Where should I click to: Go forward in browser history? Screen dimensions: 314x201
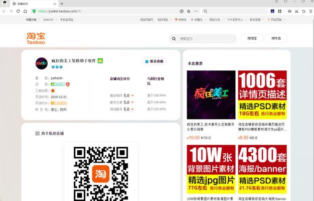(11, 11)
